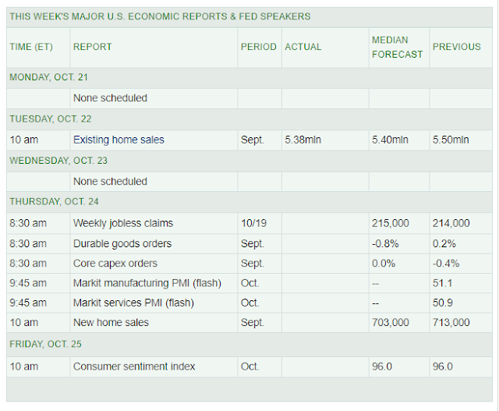This screenshot has height=411, width=499.
Task: Click the 10 am time for Existing home sales
Action: [x=24, y=140]
